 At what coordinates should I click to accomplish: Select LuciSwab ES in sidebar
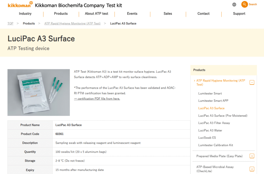click(x=207, y=138)
